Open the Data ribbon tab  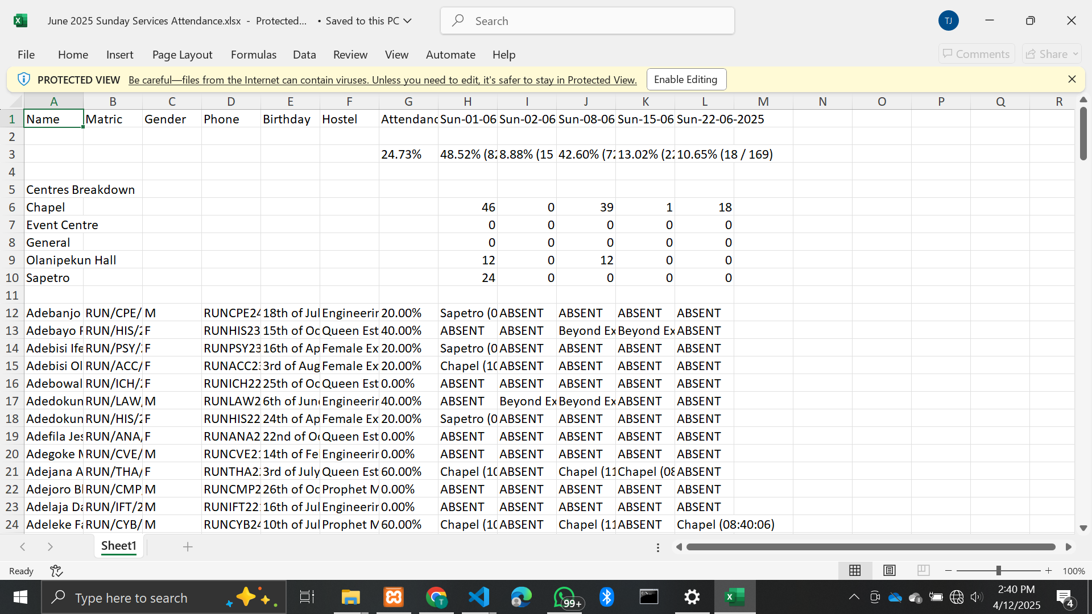(x=304, y=55)
